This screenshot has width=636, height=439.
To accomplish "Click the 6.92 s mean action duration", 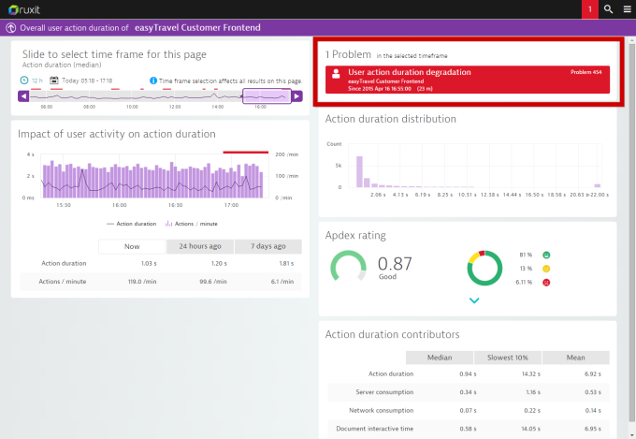I will (593, 373).
